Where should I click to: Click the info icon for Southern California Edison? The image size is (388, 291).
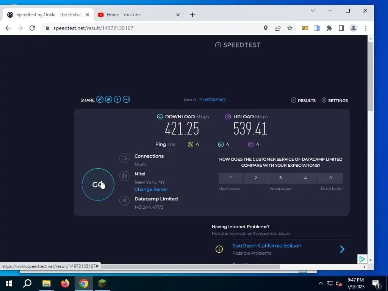coord(219,249)
